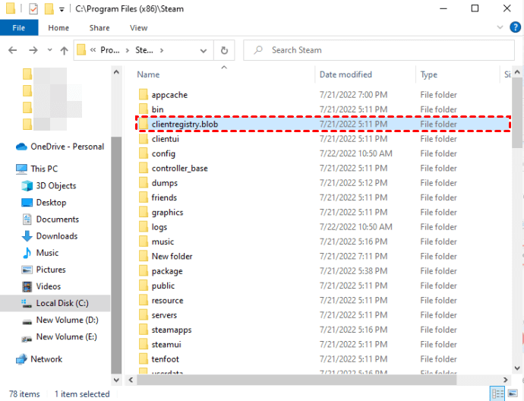The height and width of the screenshot is (401, 524).
Task: Click the Properties quick access icon
Action: [x=33, y=8]
